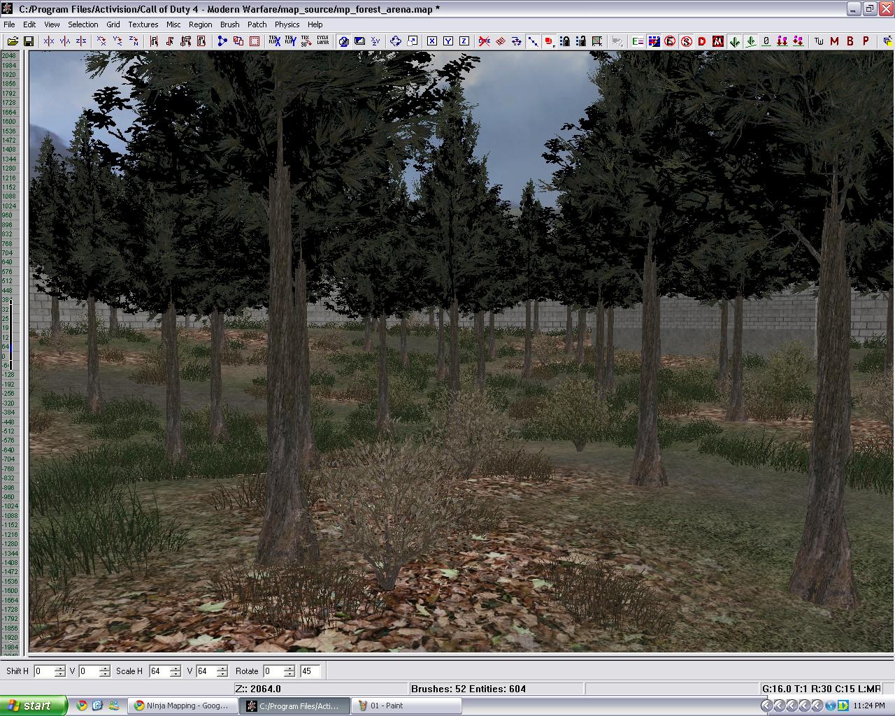Toggle the blue and red grid pattern icon
The height and width of the screenshot is (716, 895).
coord(654,41)
